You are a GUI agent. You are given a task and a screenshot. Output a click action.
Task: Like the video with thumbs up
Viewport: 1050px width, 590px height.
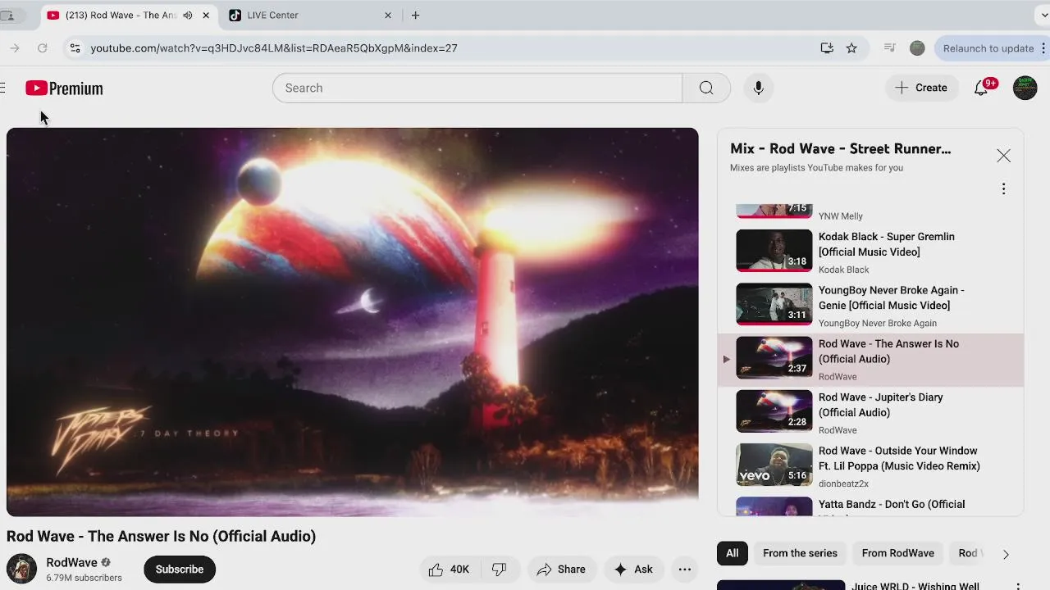[448, 570]
